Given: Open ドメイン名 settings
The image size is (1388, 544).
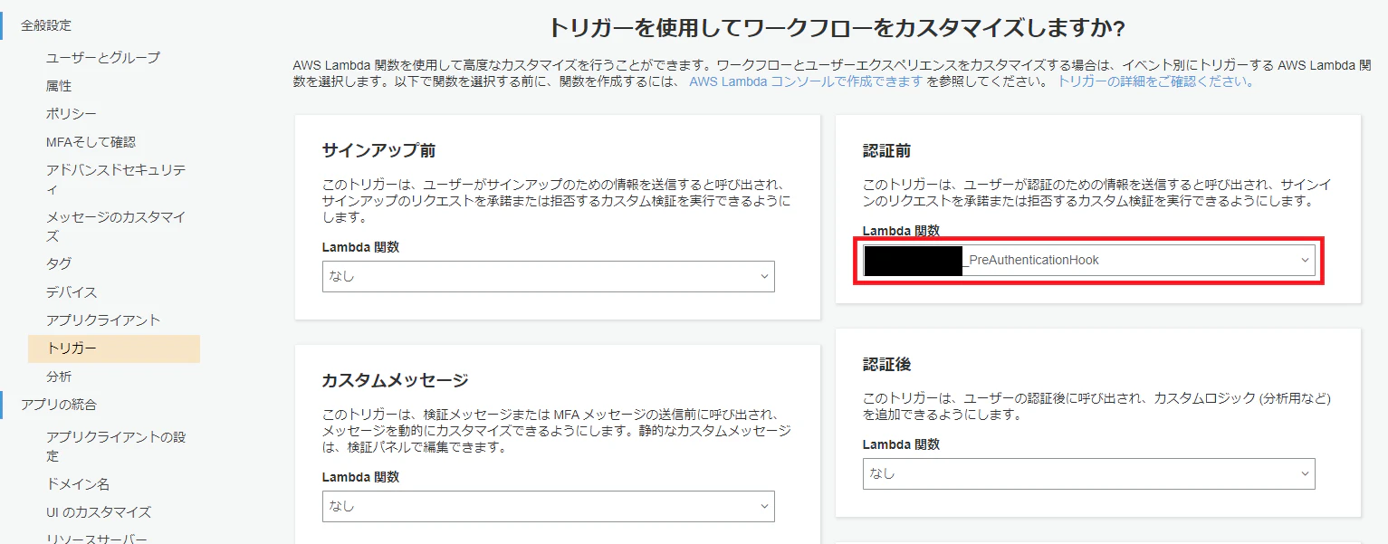Looking at the screenshot, I should click(78, 484).
